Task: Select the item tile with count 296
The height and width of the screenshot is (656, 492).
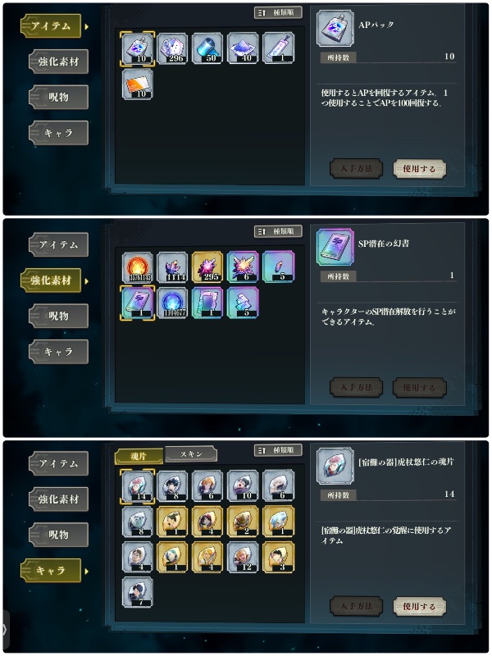Action: click(x=172, y=48)
